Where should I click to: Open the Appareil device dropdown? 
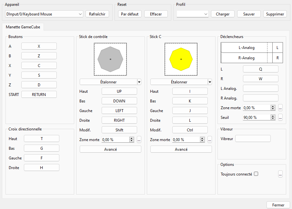[44, 14]
